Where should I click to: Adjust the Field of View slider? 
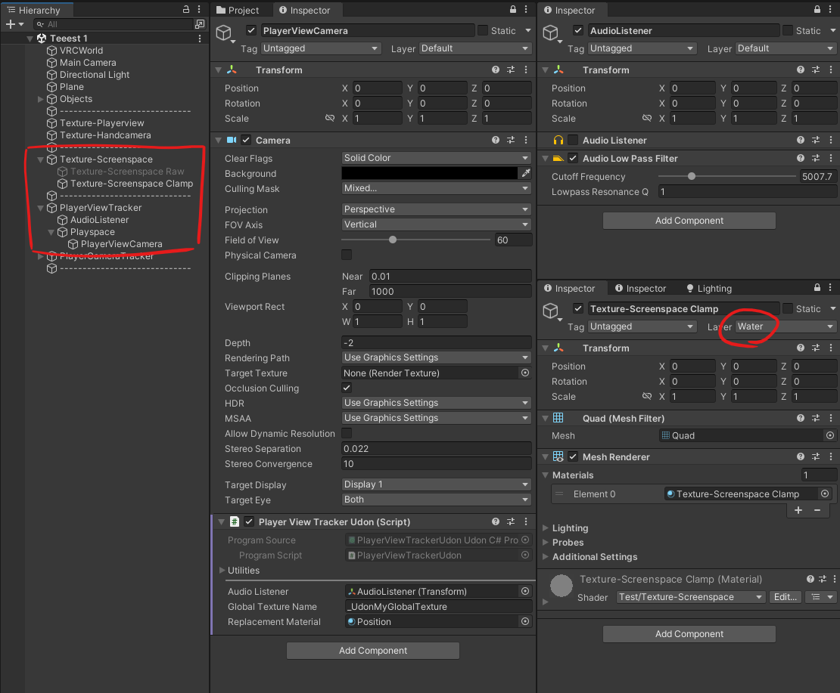click(x=393, y=240)
